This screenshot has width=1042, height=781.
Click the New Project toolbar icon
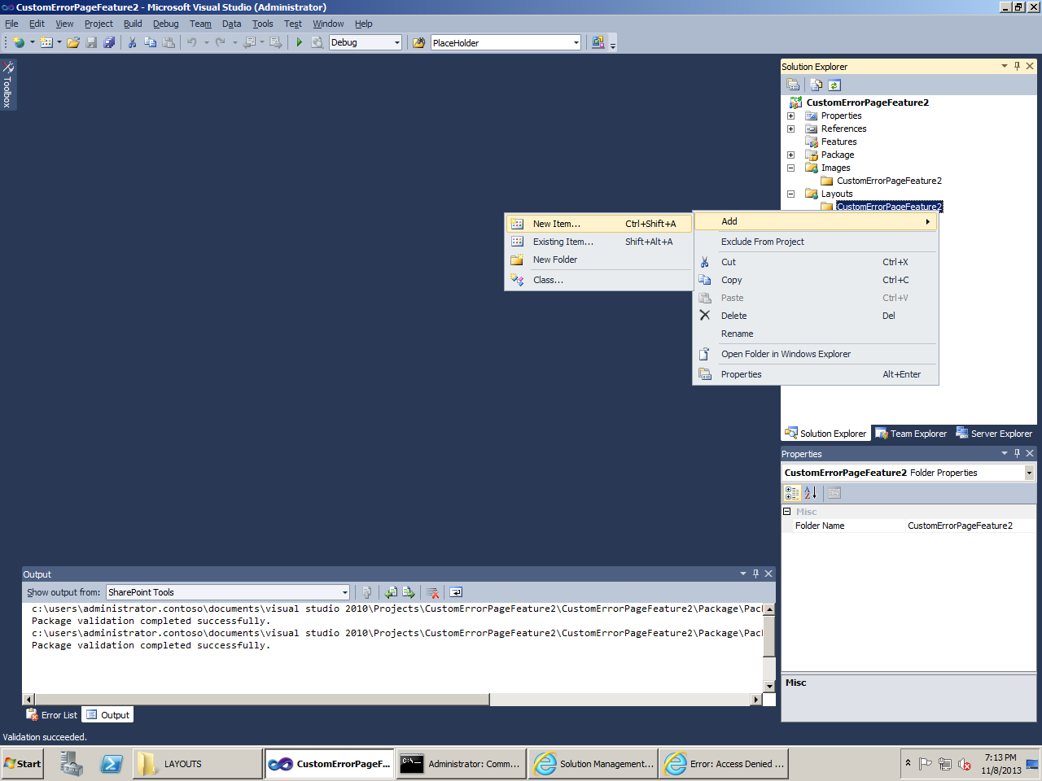tap(19, 42)
